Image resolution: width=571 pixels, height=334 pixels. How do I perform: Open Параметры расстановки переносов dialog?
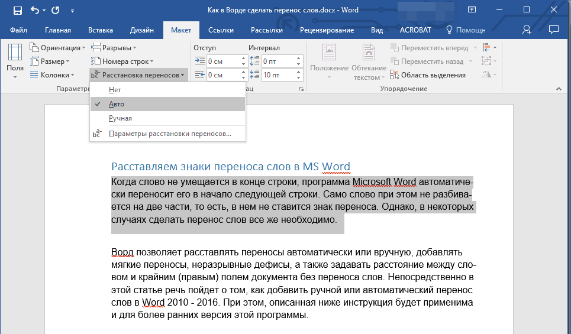[x=167, y=134]
